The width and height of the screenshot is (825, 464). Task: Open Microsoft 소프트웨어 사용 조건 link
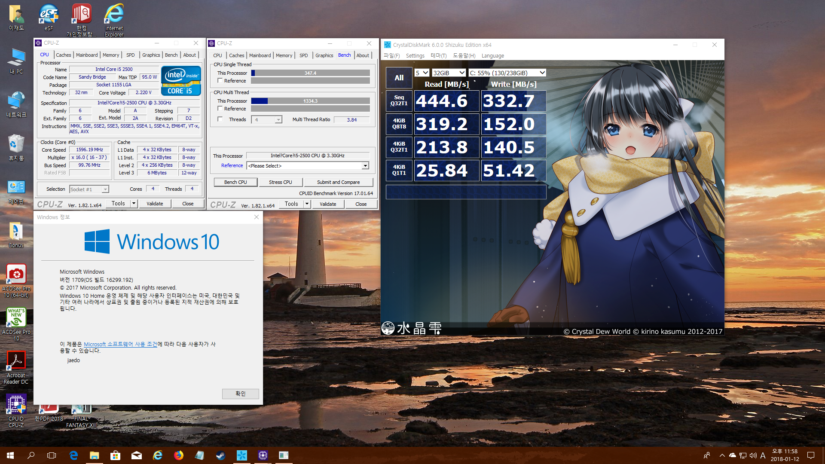[x=120, y=344]
